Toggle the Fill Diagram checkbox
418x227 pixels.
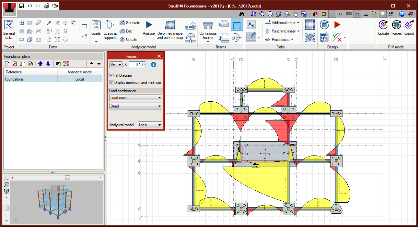(111, 75)
